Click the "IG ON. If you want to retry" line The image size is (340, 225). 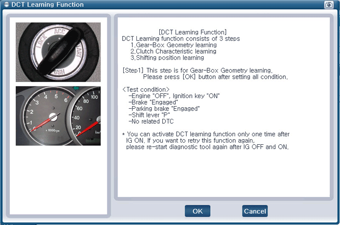(190, 141)
